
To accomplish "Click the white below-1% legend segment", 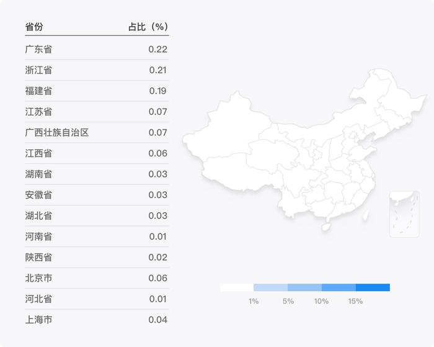I will 237,287.
